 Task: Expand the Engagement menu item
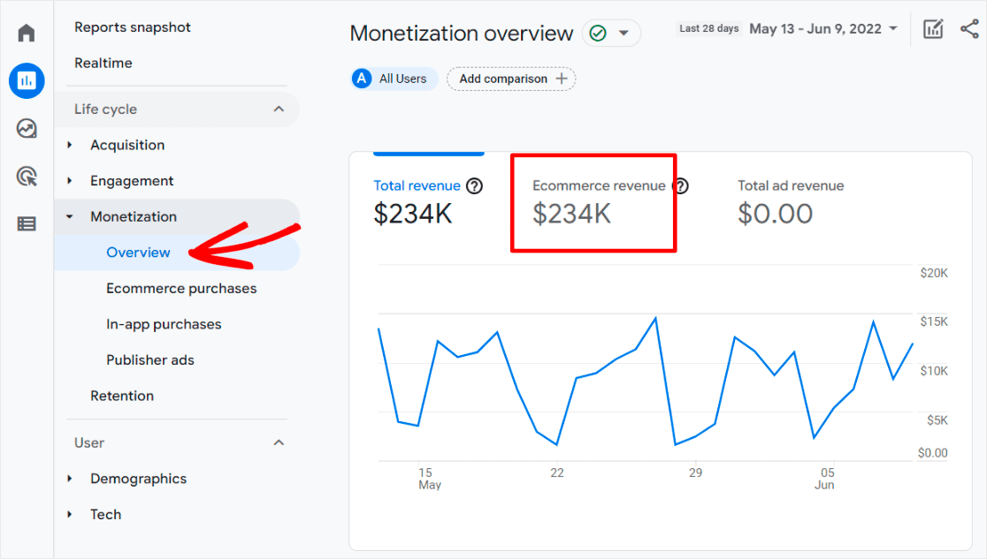(x=132, y=181)
